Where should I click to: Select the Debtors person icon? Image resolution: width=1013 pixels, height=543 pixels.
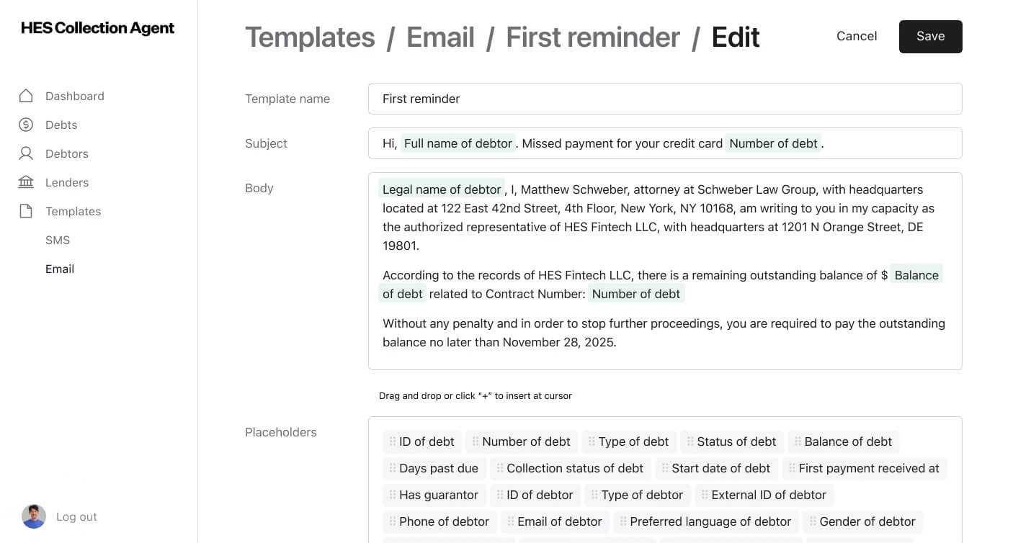click(x=26, y=153)
